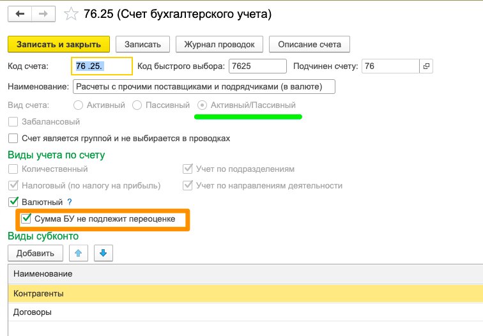This screenshot has width=483, height=336.
Task: Uncheck Сумма БУ не подлежит переоценке
Action: (x=26, y=218)
